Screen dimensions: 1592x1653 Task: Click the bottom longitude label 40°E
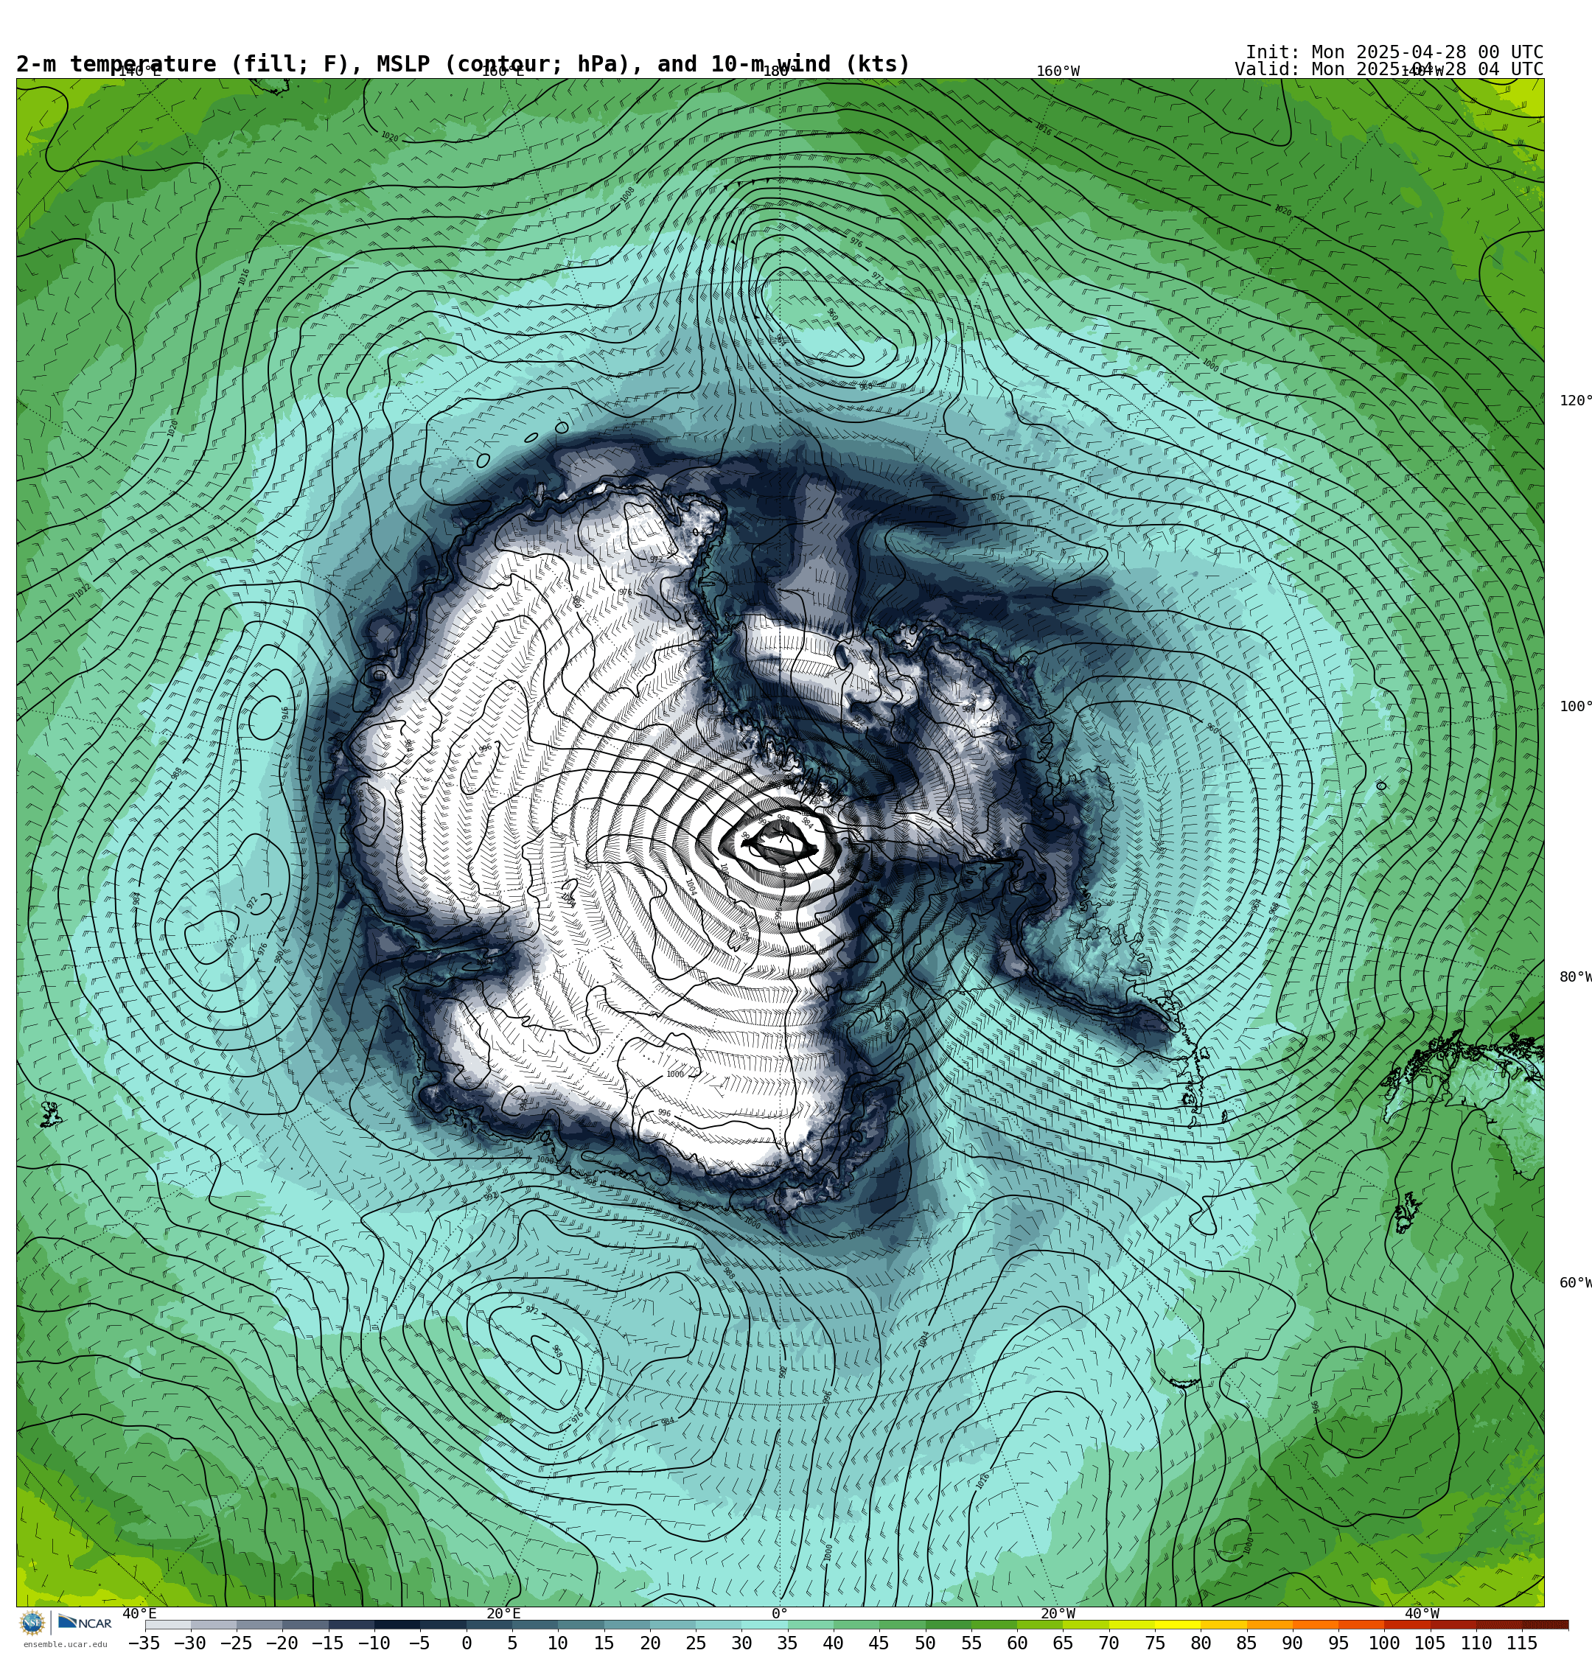(140, 1613)
